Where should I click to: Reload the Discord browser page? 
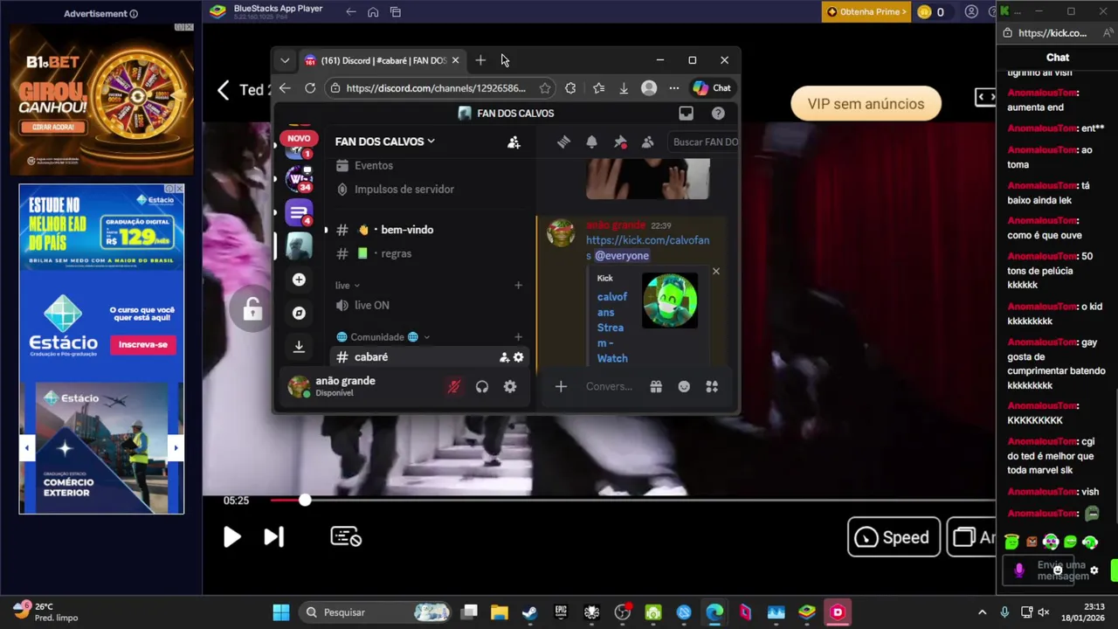310,88
